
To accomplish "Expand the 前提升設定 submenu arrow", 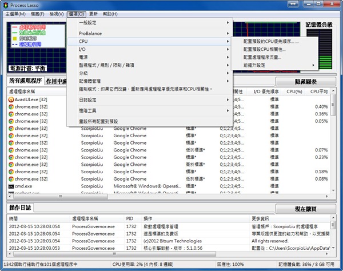I will click(313, 65).
